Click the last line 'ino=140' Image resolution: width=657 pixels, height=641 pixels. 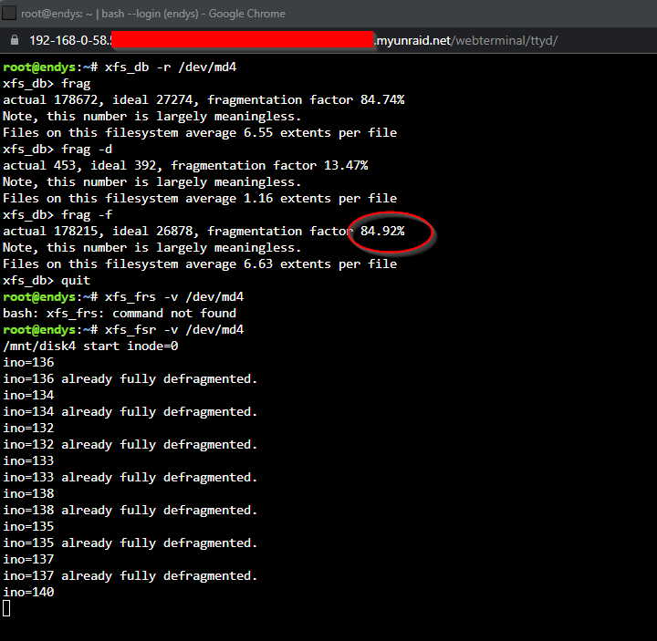point(28,592)
